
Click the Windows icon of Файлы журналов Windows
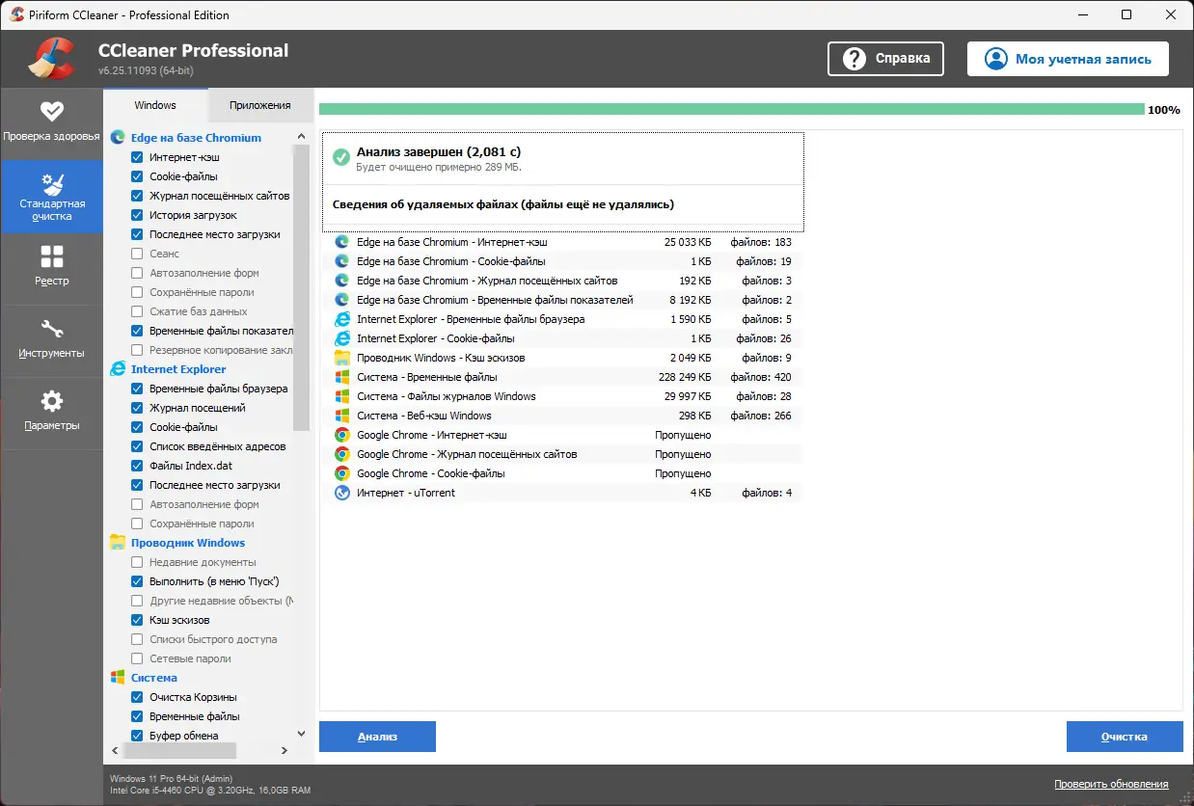(x=341, y=396)
